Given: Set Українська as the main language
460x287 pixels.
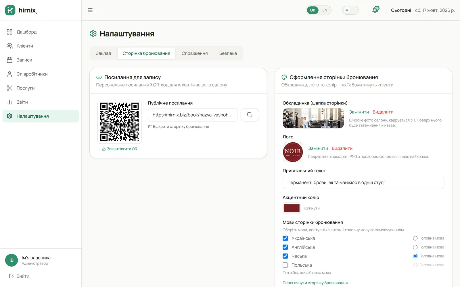Looking at the screenshot, I should coord(415,238).
